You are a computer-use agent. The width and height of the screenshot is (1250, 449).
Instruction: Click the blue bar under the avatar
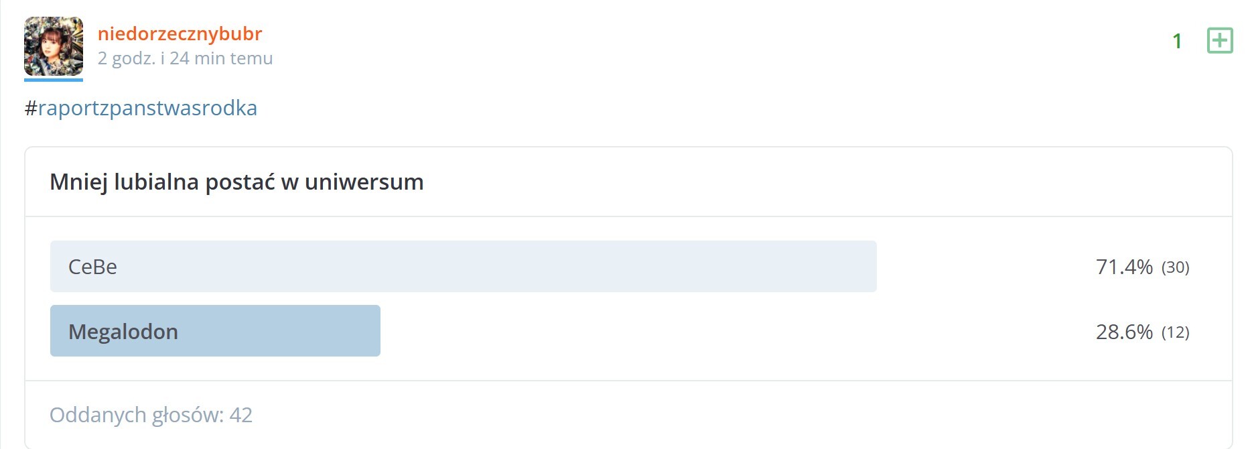(x=54, y=80)
